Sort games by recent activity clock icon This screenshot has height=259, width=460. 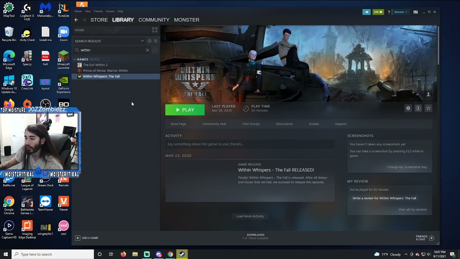149,41
